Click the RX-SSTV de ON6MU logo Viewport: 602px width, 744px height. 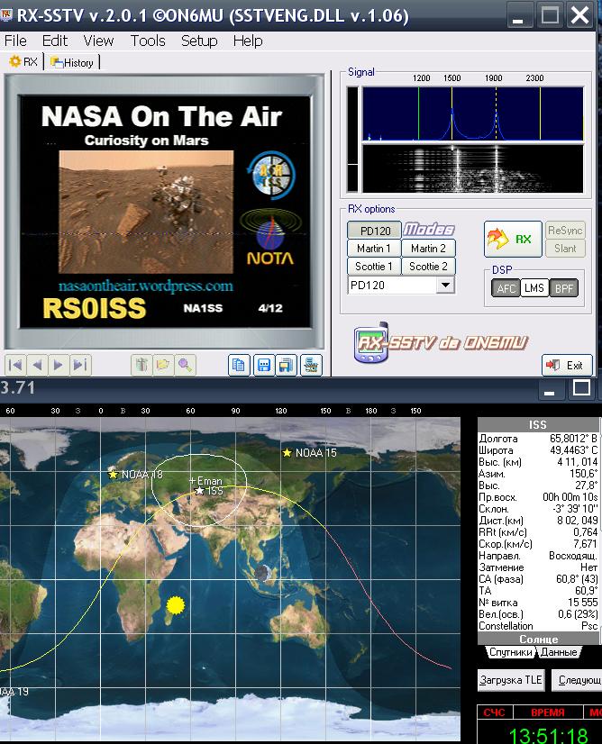pos(441,342)
